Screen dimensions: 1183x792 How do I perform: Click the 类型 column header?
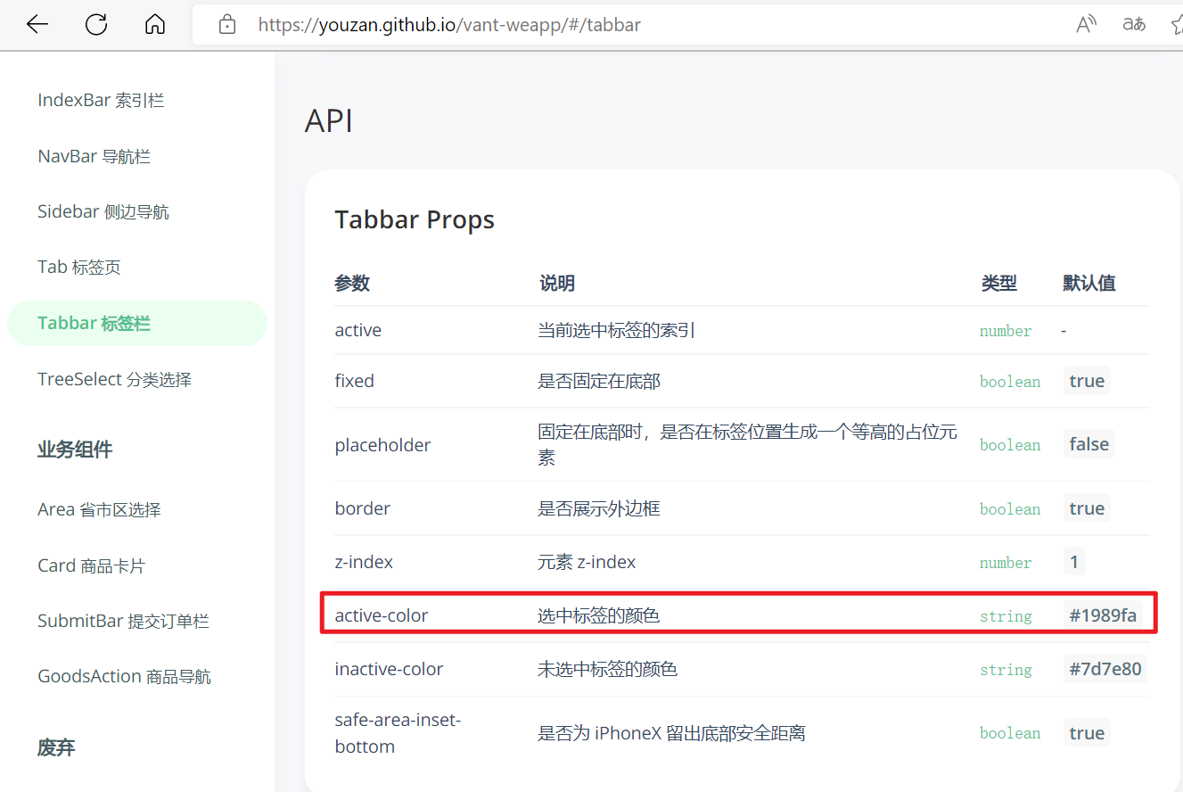(999, 283)
